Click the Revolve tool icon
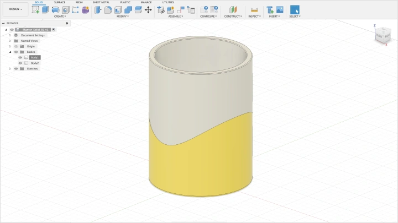The width and height of the screenshot is (398, 223). point(56,9)
